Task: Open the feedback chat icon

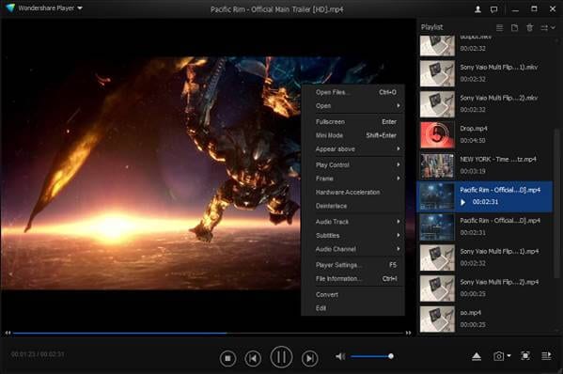Action: coord(494,9)
